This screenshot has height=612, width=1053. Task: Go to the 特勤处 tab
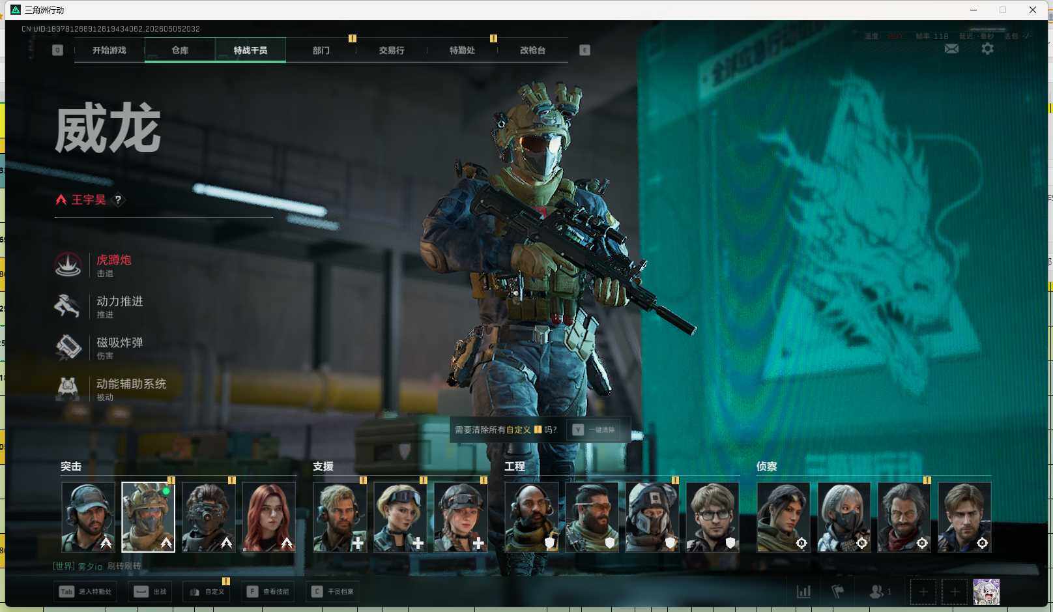click(462, 50)
